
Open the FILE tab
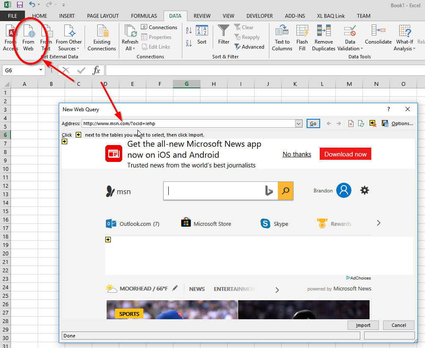[x=12, y=16]
